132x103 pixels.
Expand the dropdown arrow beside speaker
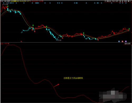point(130,1)
